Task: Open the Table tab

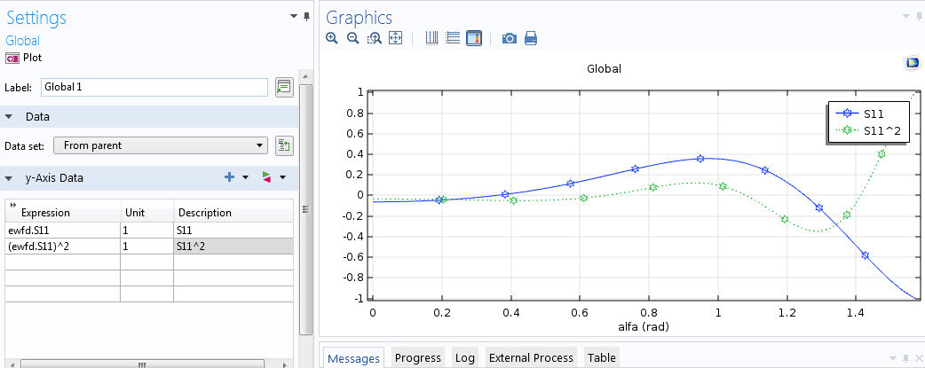Action: tap(601, 357)
